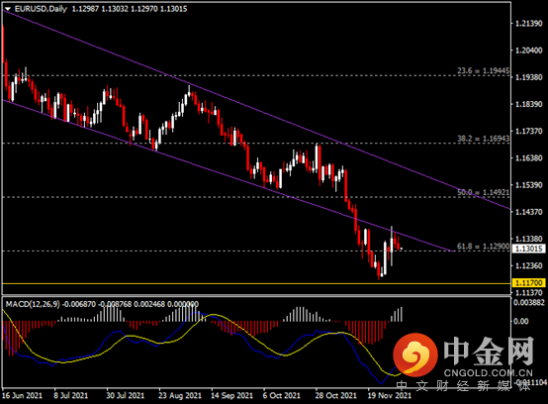Click the CNGOLD.COM.CN watermark link
548x404 pixels.
coord(489,373)
